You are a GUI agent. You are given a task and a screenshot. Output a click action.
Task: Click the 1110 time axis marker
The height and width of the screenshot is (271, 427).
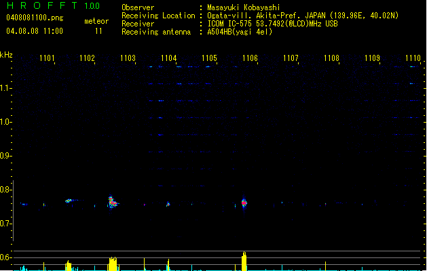click(413, 58)
